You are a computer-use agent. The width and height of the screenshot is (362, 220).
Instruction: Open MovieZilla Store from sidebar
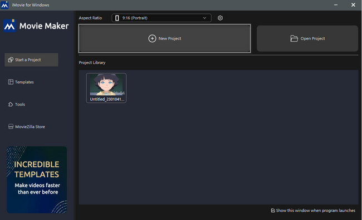(27, 127)
